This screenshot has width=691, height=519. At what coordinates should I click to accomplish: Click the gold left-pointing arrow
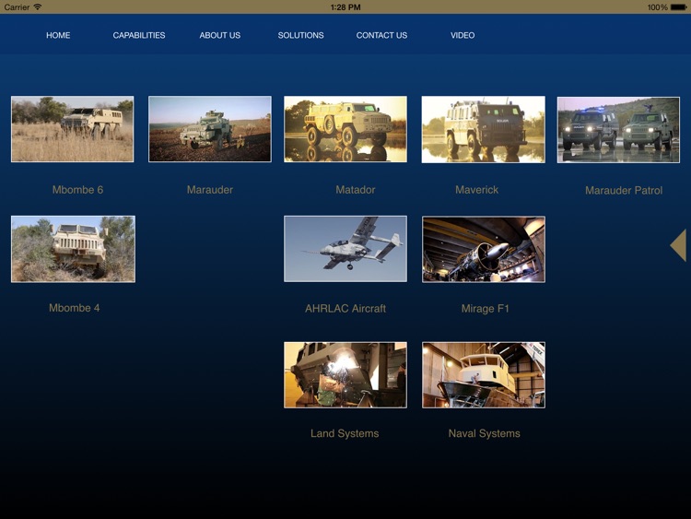click(x=678, y=245)
